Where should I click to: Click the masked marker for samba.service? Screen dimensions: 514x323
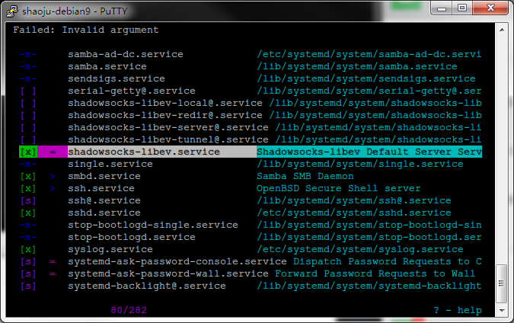click(x=28, y=66)
